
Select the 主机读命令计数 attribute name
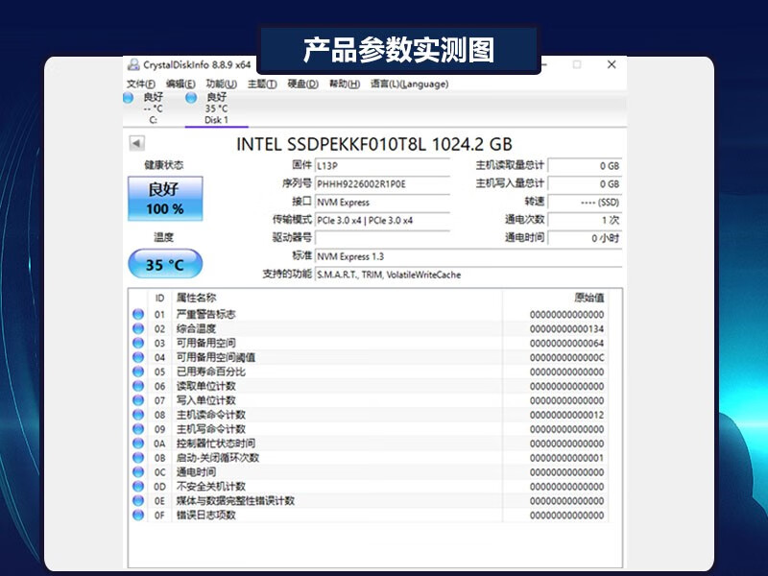(x=211, y=415)
